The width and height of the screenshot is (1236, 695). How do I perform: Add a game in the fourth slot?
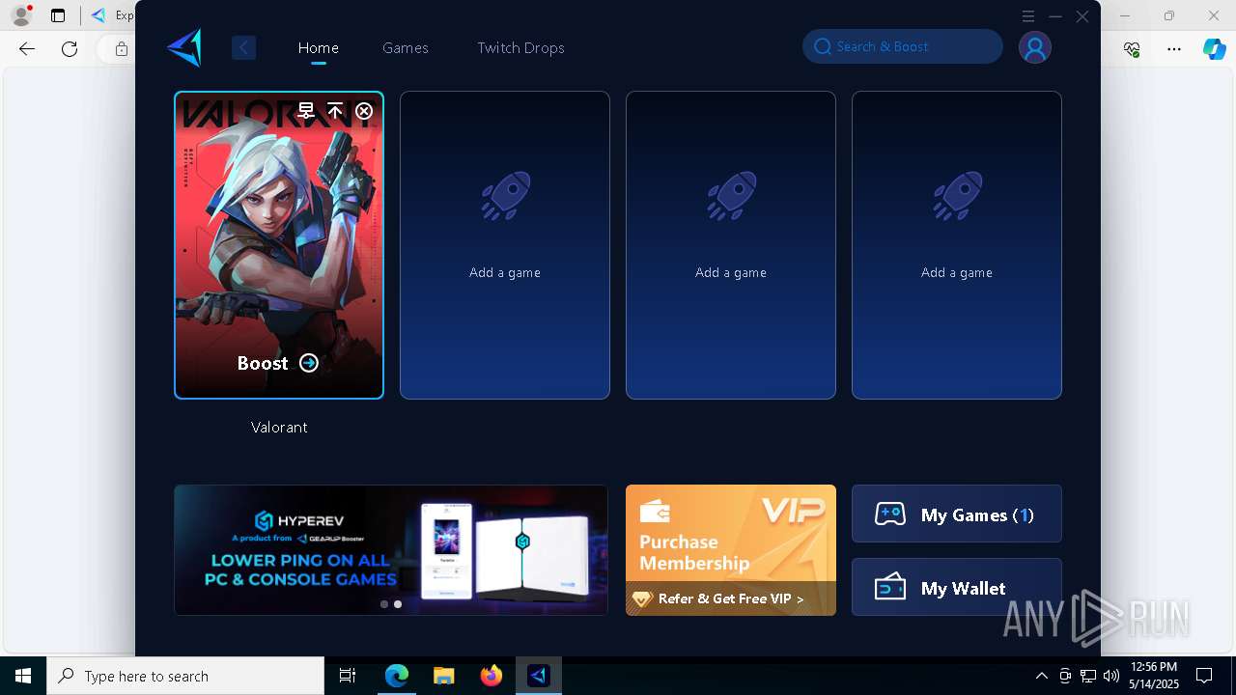[957, 245]
